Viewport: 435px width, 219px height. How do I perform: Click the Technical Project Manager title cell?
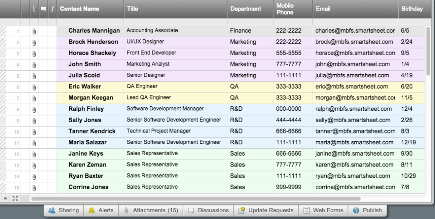point(176,131)
